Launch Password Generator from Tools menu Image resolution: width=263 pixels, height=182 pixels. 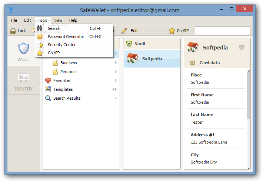(x=74, y=37)
